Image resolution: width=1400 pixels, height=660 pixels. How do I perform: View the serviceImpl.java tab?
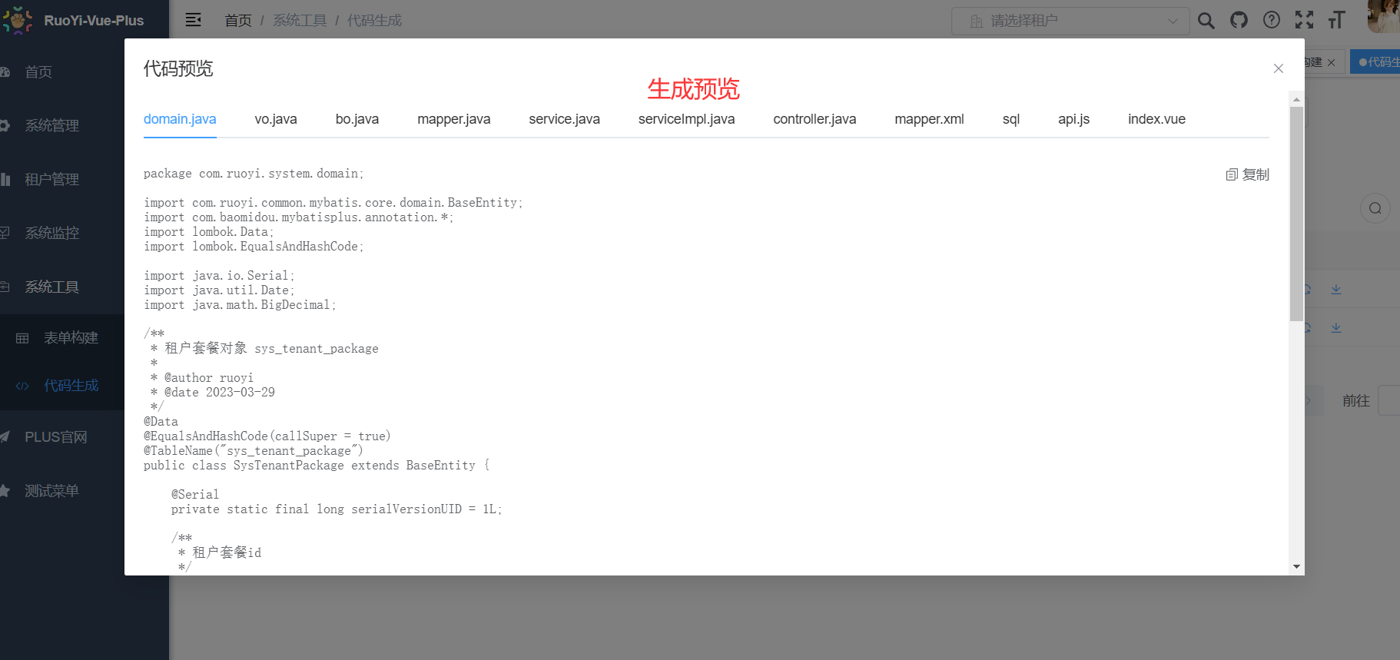point(686,119)
